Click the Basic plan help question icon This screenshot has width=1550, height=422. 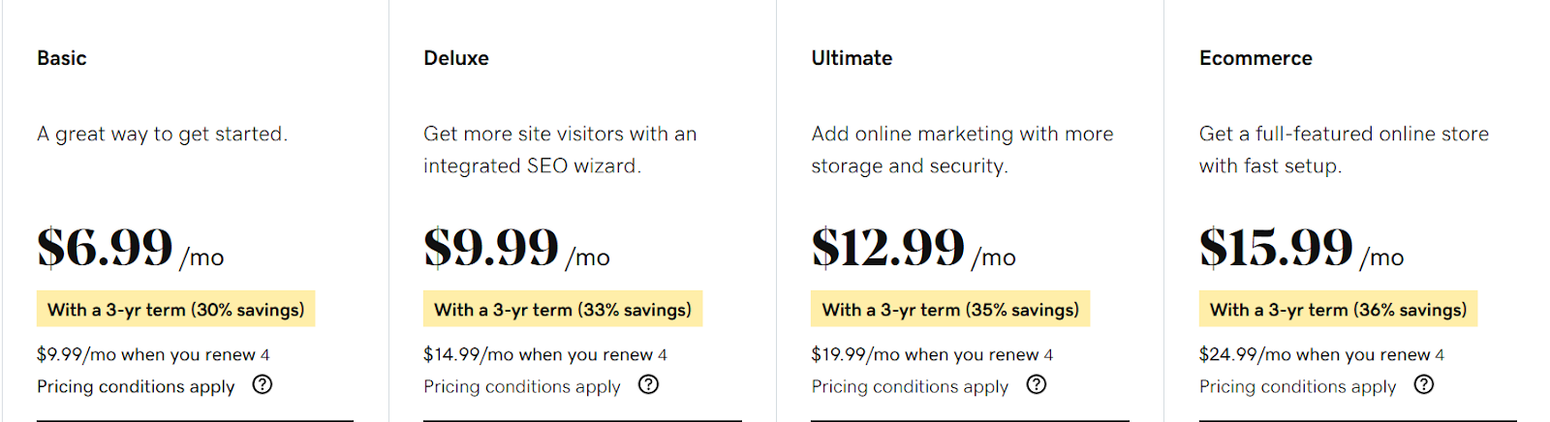pos(262,384)
